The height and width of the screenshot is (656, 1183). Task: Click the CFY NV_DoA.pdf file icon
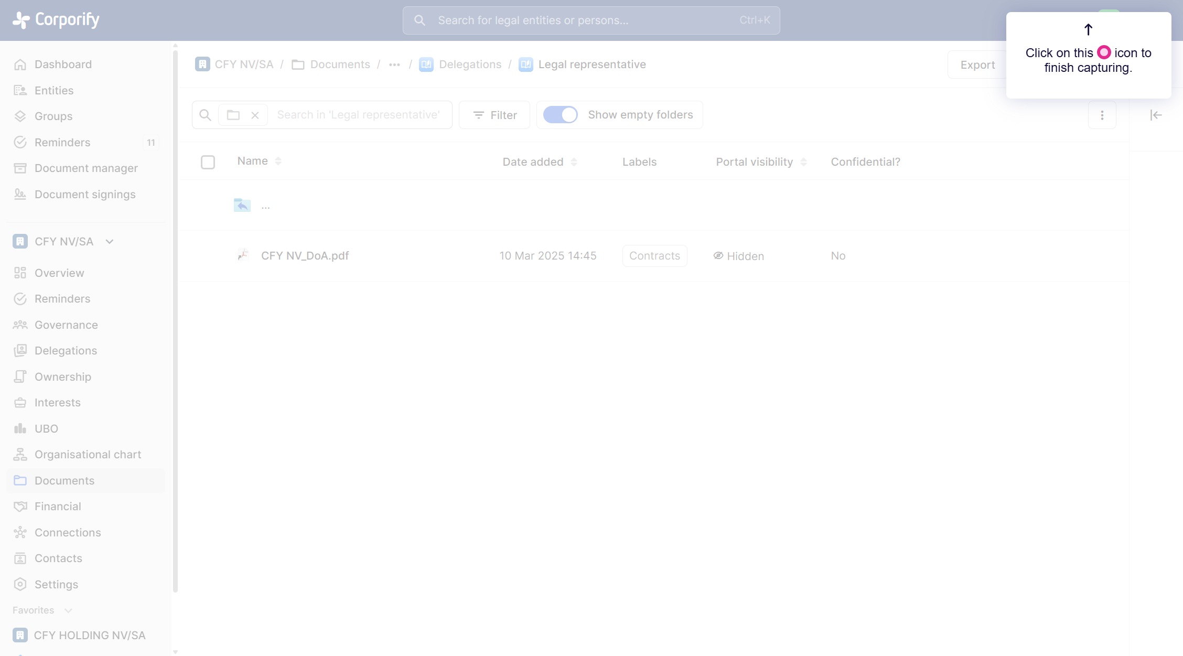[x=243, y=255]
